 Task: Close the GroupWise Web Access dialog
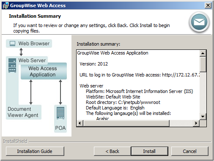[208, 5]
